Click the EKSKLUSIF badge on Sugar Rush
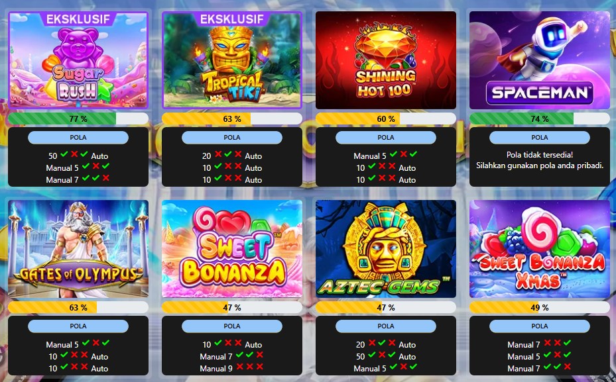Screen dimensions: 616x382 (x=78, y=19)
